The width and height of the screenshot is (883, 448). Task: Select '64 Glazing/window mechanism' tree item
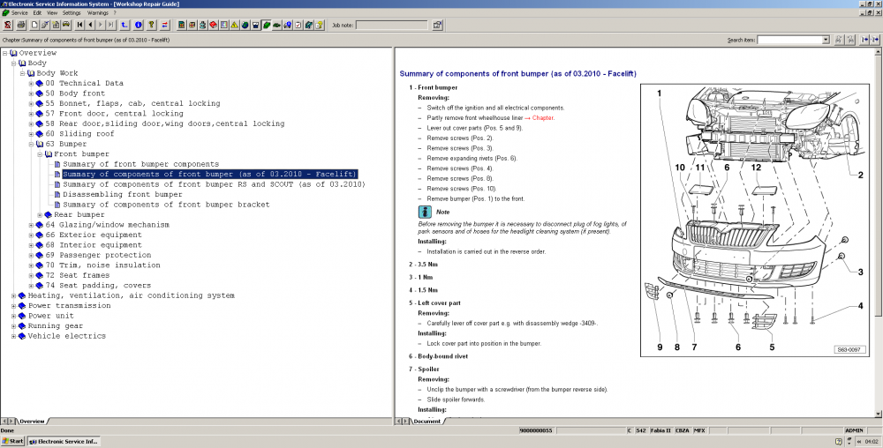click(108, 225)
